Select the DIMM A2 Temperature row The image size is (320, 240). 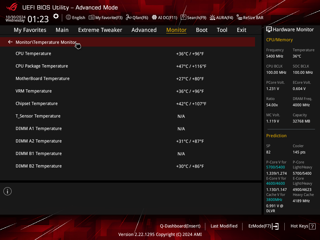click(127, 141)
